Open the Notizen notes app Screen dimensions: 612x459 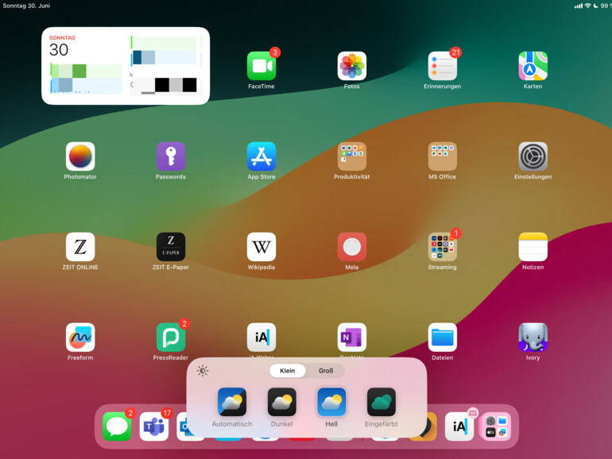[x=533, y=247]
